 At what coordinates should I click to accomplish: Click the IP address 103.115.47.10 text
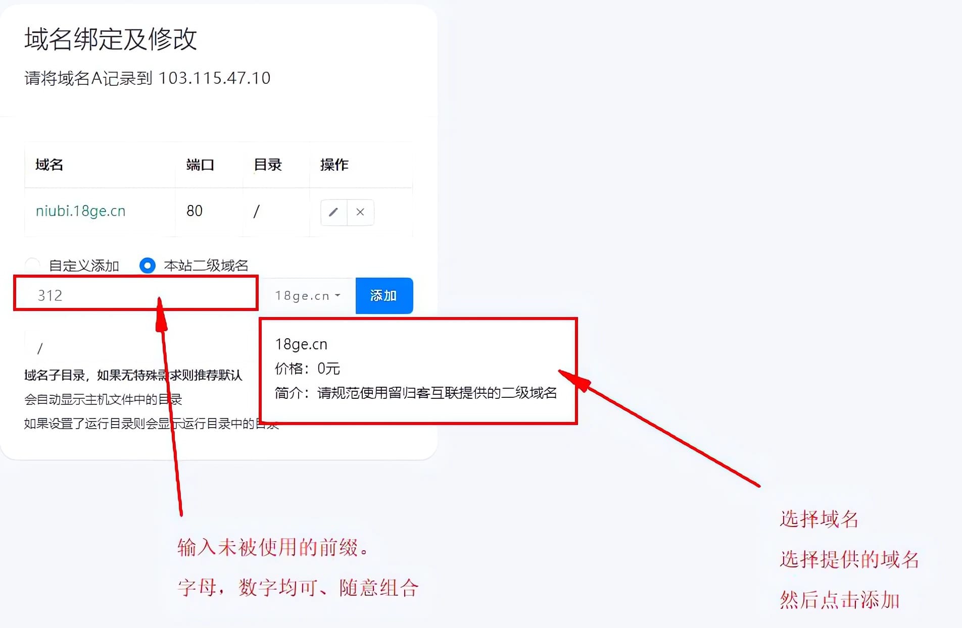pyautogui.click(x=214, y=78)
